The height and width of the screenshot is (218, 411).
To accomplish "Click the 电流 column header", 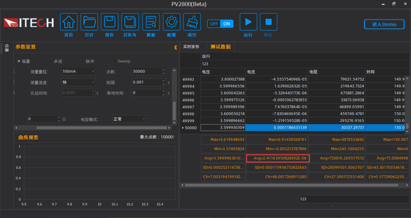I will pos(277,72).
